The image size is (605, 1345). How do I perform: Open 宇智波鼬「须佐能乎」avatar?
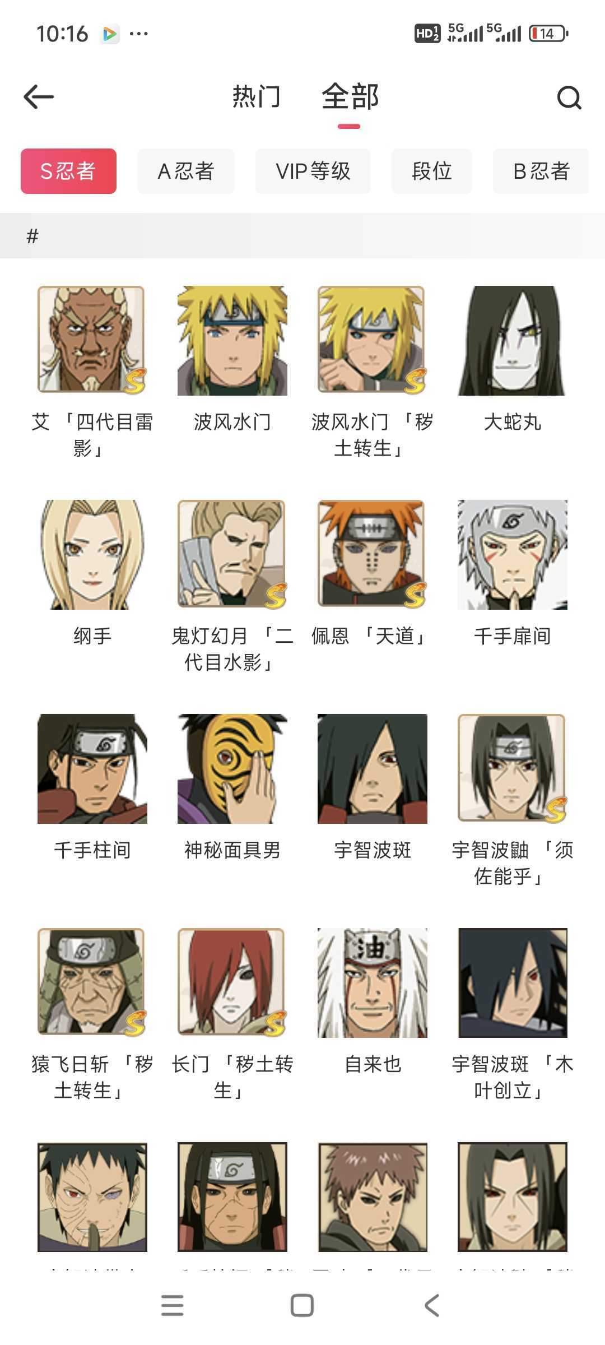point(513,769)
